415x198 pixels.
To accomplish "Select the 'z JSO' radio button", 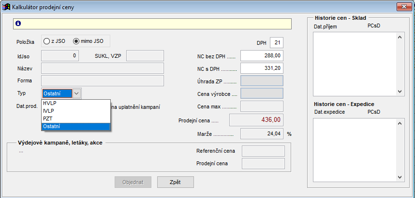I will [47, 41].
